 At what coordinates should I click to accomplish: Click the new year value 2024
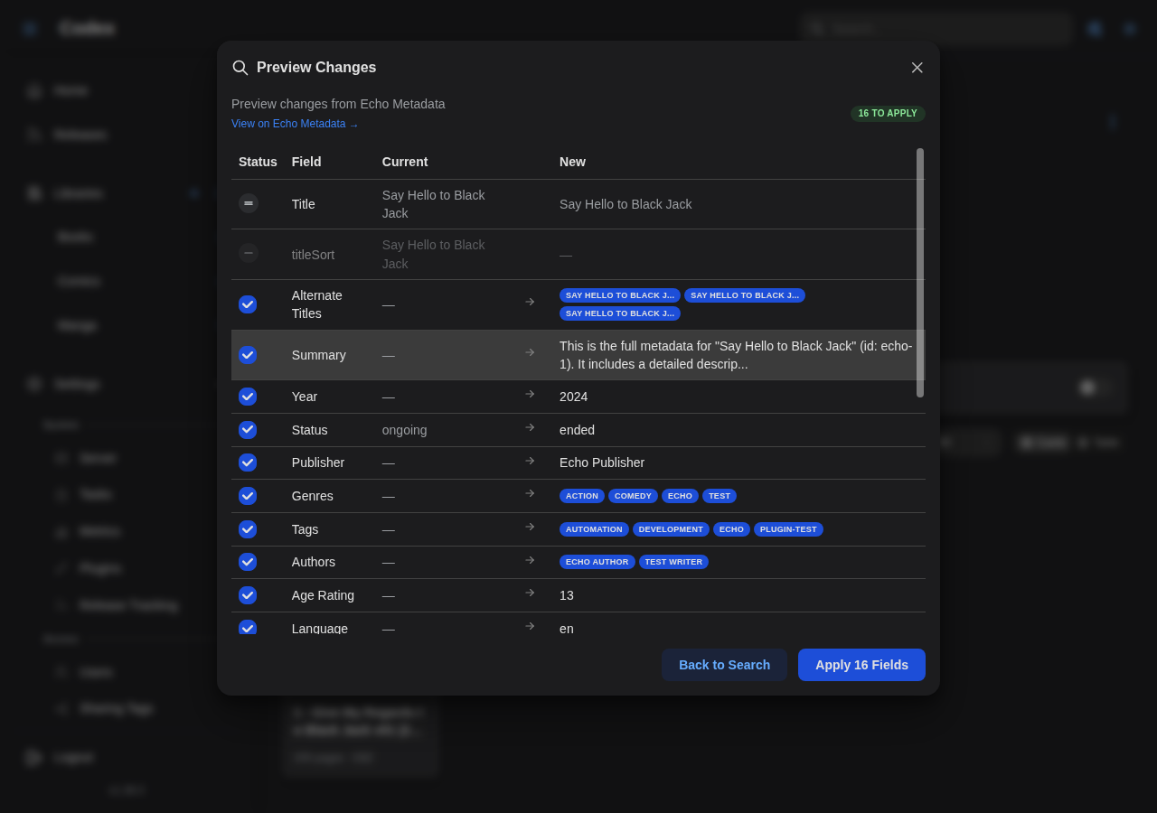pos(573,397)
